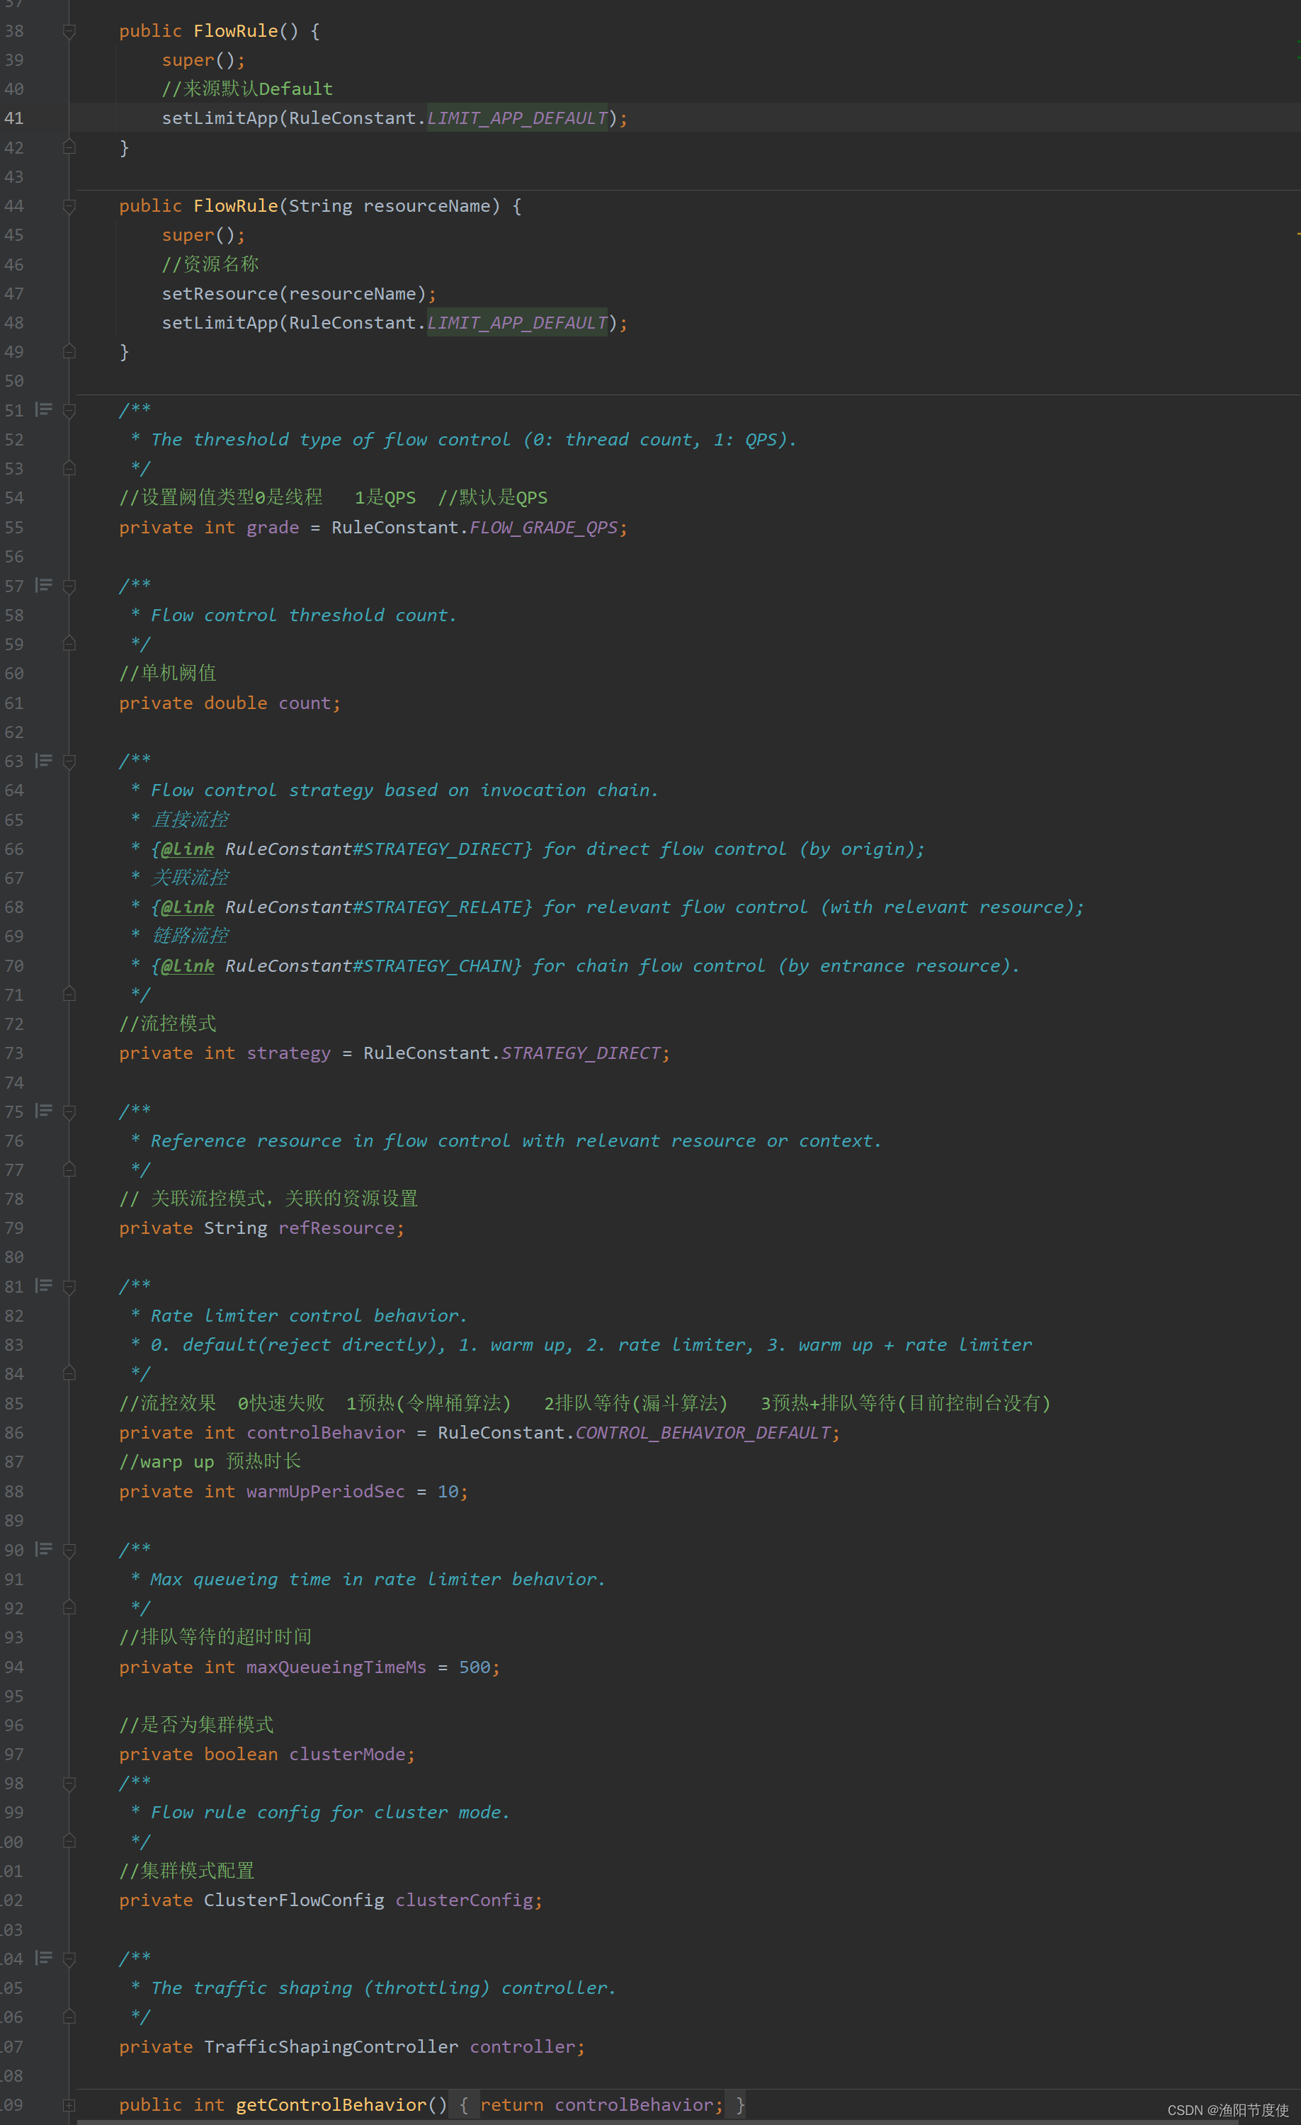Click the setResource(resourceName) call

(x=294, y=294)
